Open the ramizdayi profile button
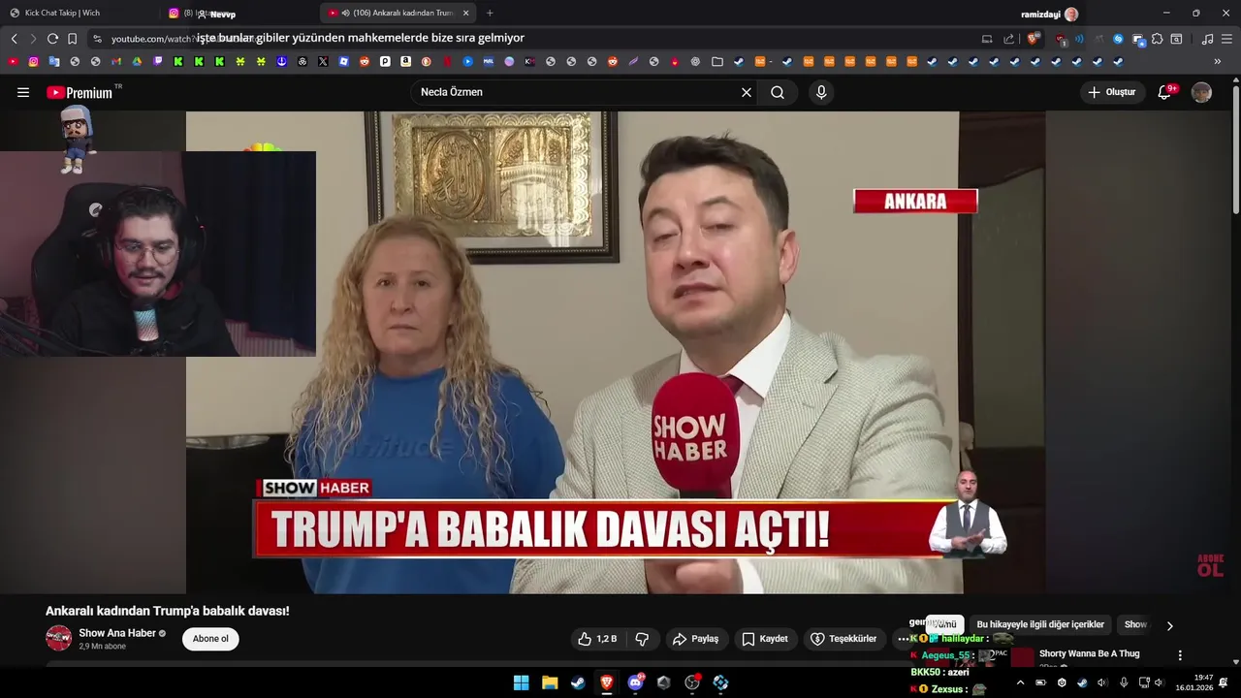Screen dimensions: 1241x698 point(1050,14)
